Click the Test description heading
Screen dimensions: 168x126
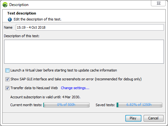[x=22, y=13]
